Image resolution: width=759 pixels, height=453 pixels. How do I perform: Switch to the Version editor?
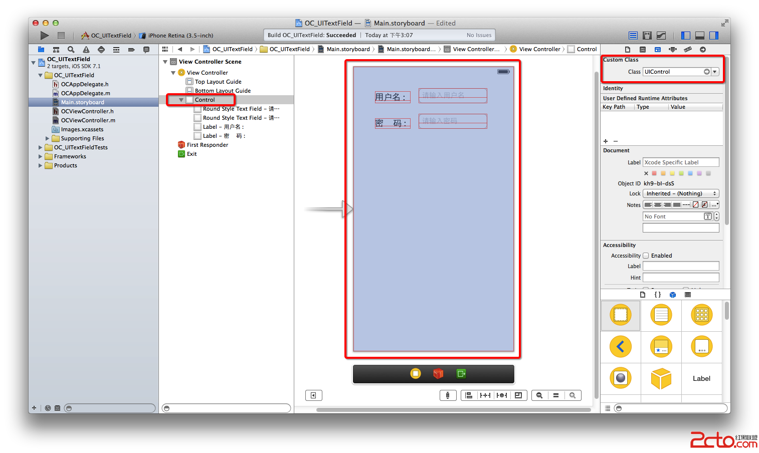(x=661, y=36)
